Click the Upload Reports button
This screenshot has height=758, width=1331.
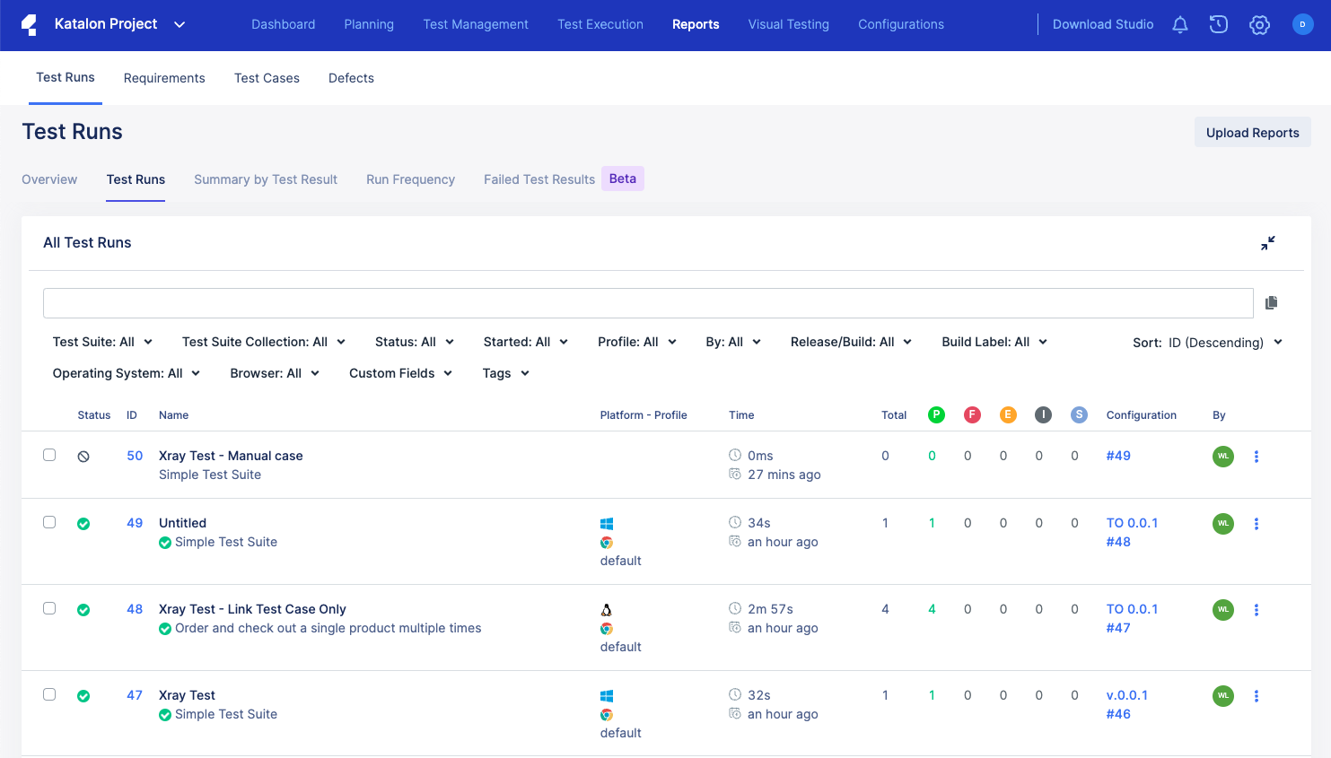(x=1252, y=133)
